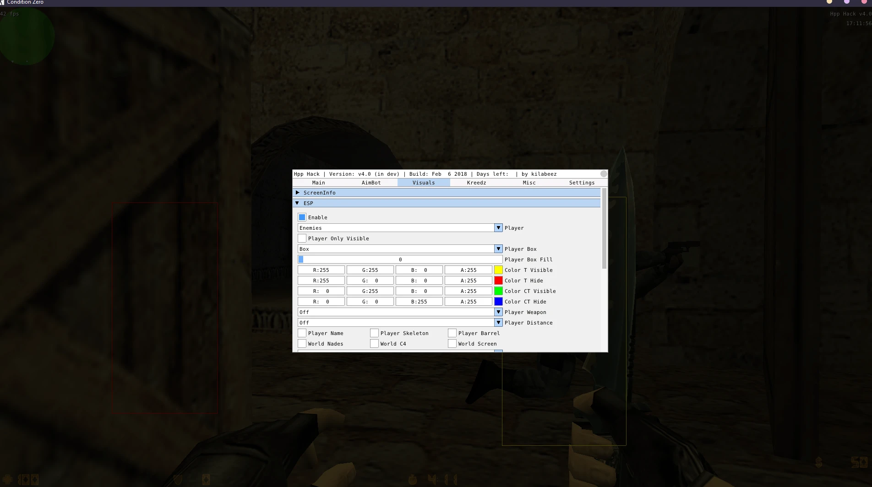Go to the Misc tab
Image resolution: width=872 pixels, height=487 pixels.
click(x=529, y=183)
